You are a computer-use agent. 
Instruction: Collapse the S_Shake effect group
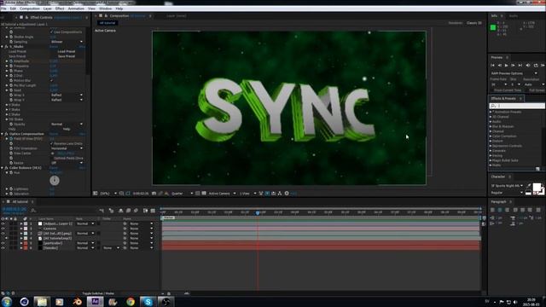[2, 46]
